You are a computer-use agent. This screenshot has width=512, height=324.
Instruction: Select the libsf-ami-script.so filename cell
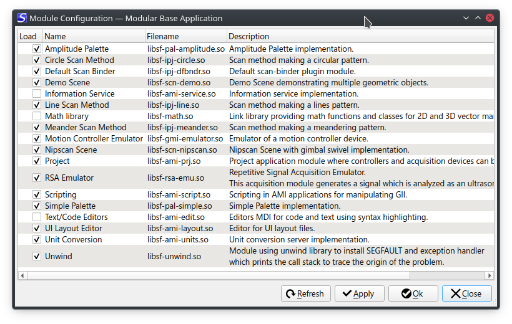pyautogui.click(x=186, y=194)
